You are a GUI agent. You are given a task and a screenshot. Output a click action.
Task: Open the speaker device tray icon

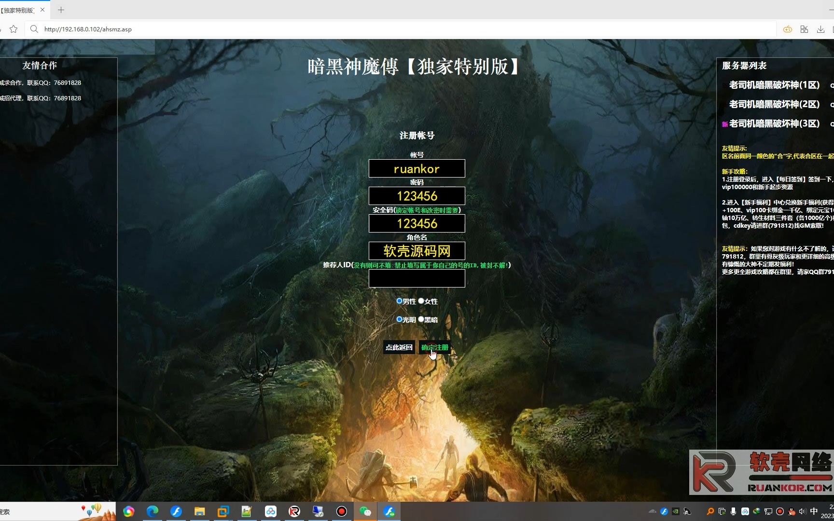[687, 511]
